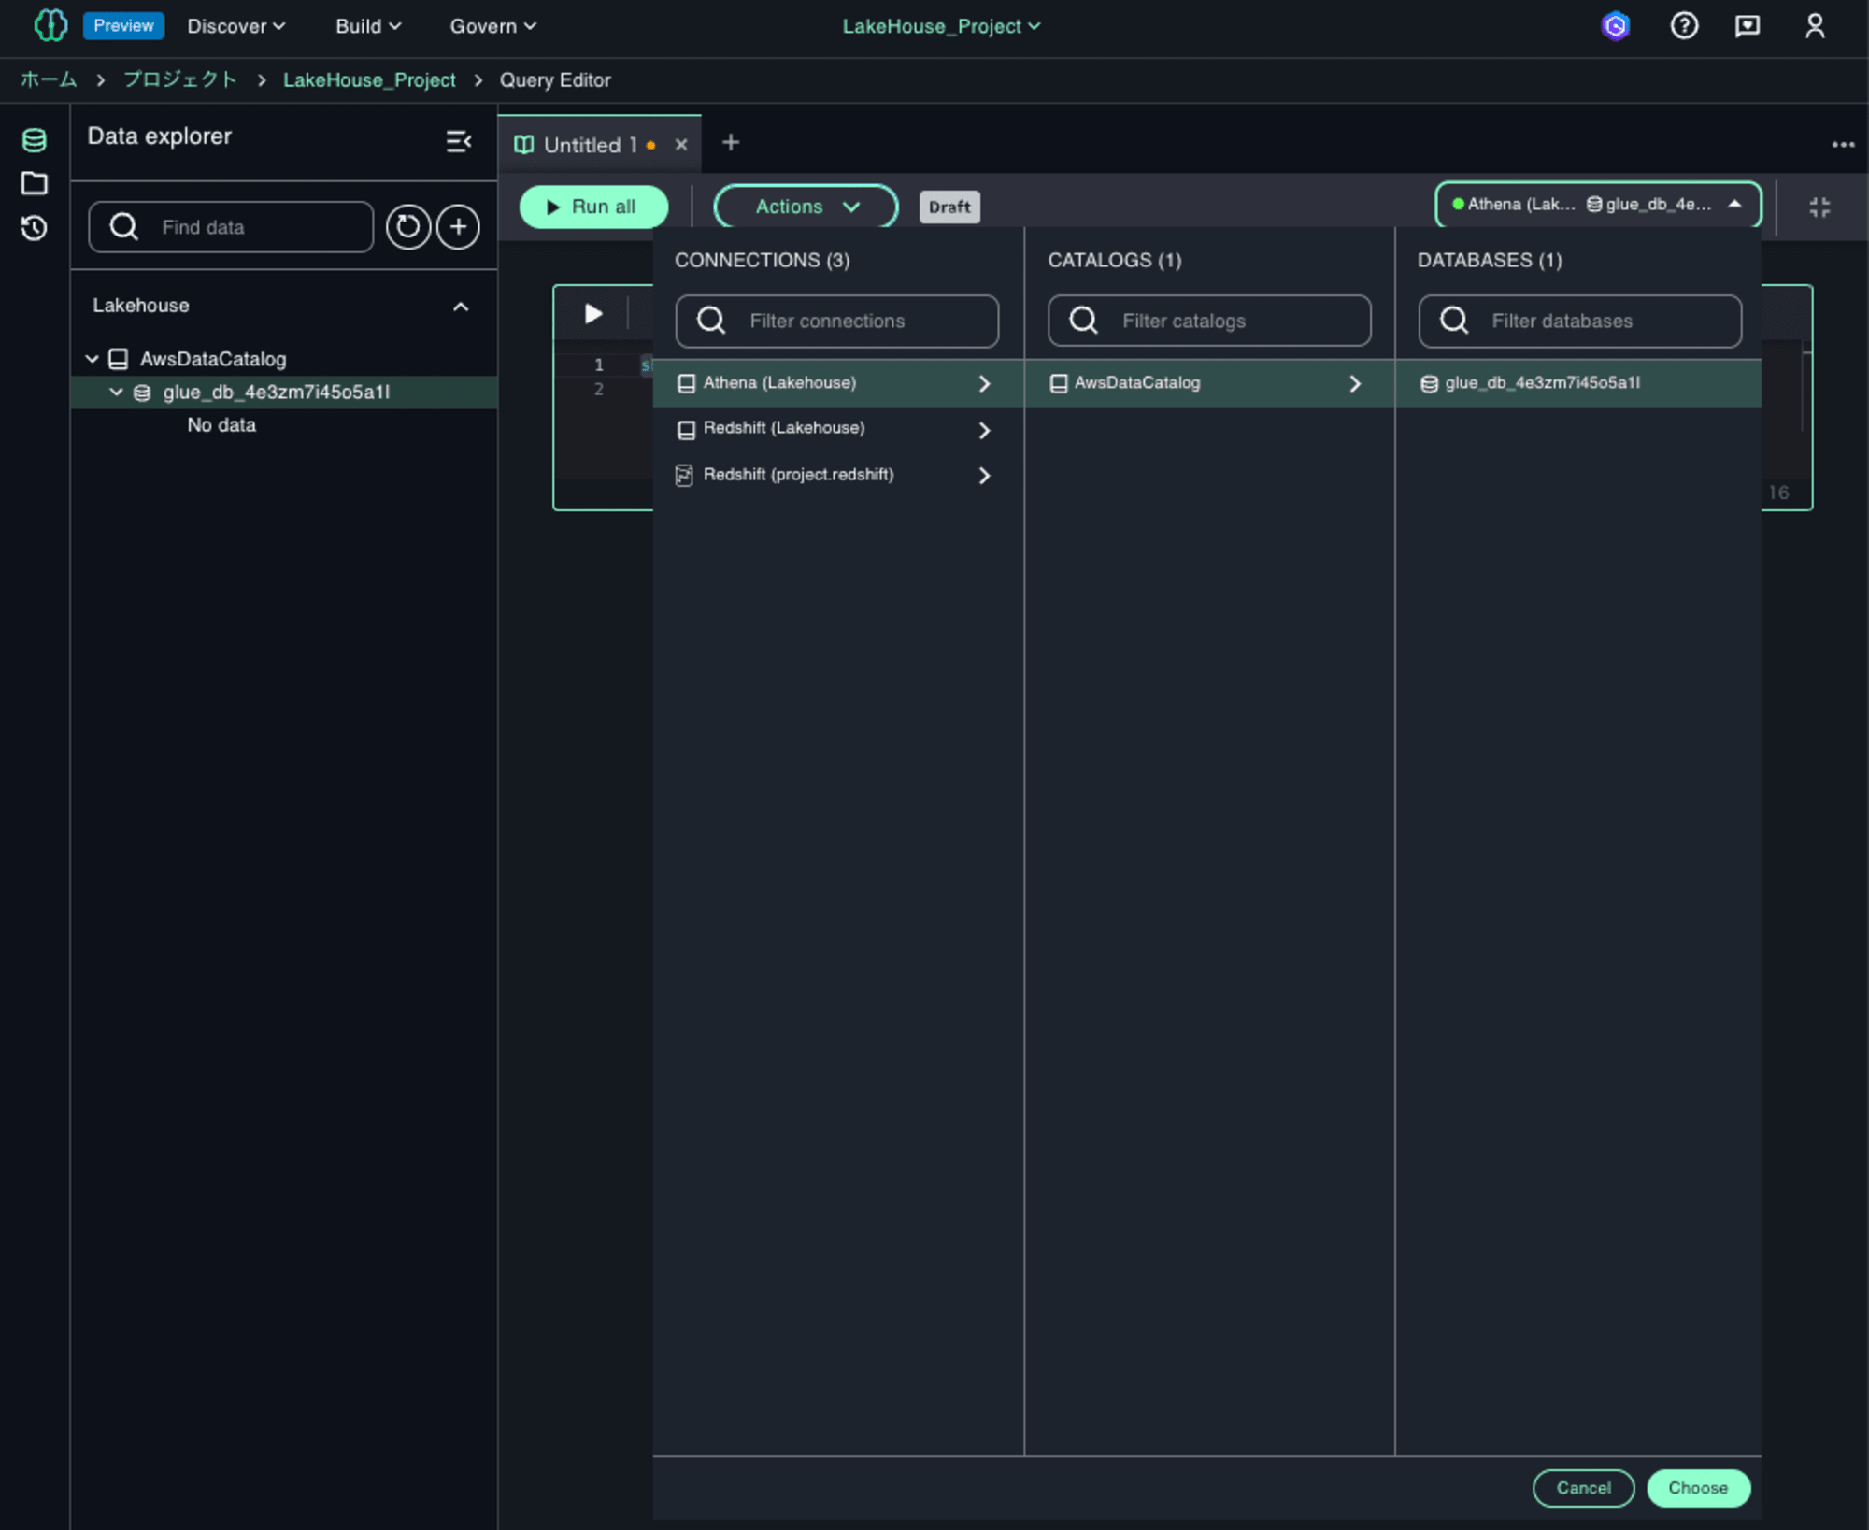
Task: Add a new query tab
Action: 731,142
